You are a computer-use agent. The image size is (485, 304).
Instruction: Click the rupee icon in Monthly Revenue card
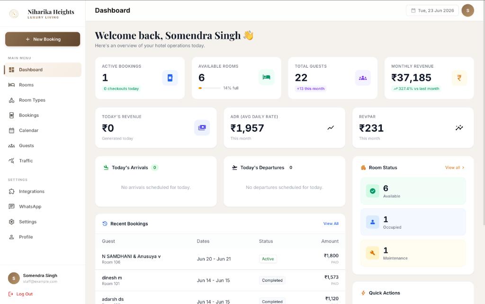tap(459, 78)
